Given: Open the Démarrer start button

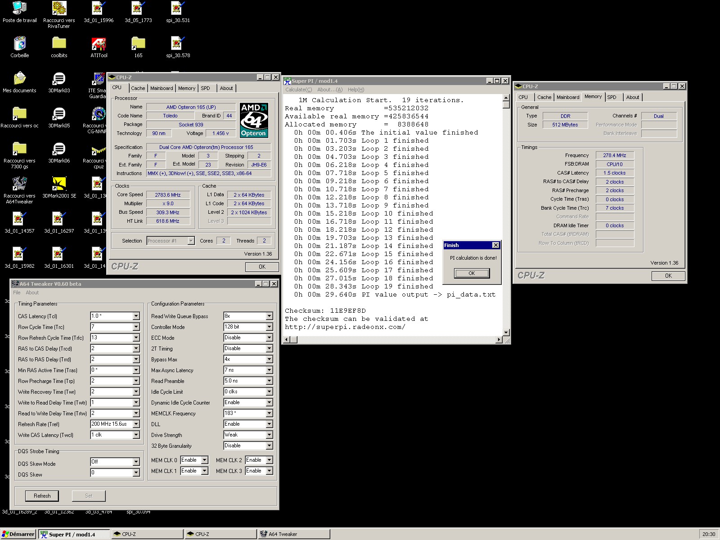Looking at the screenshot, I should tap(18, 534).
